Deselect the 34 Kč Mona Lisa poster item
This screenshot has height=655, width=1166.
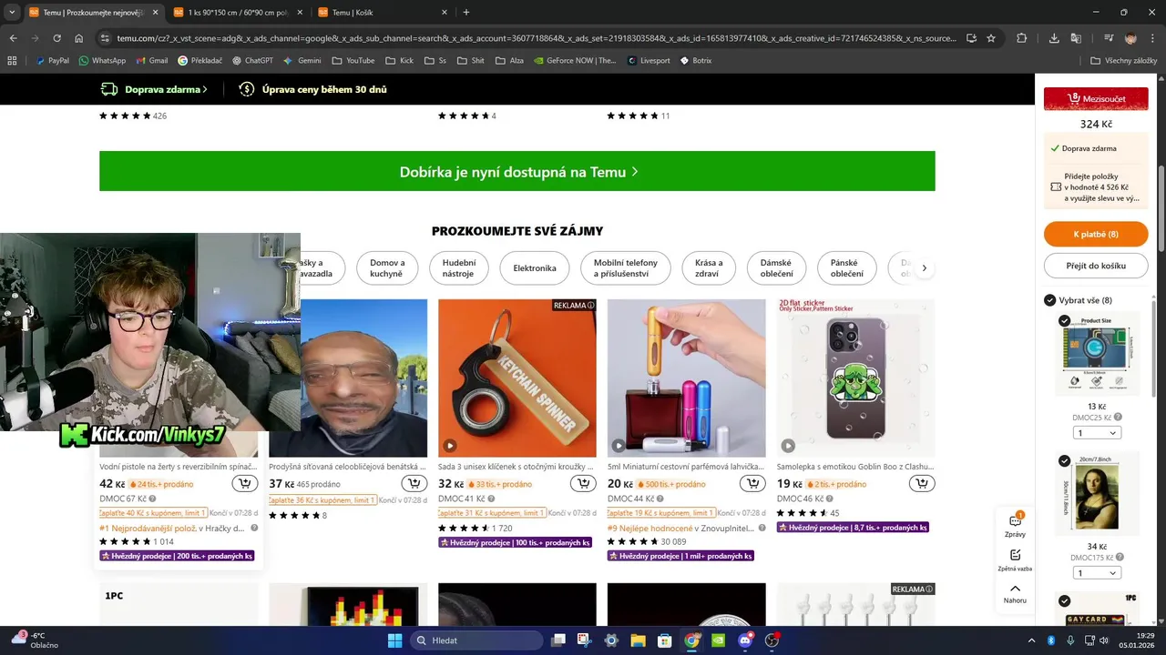(x=1065, y=460)
